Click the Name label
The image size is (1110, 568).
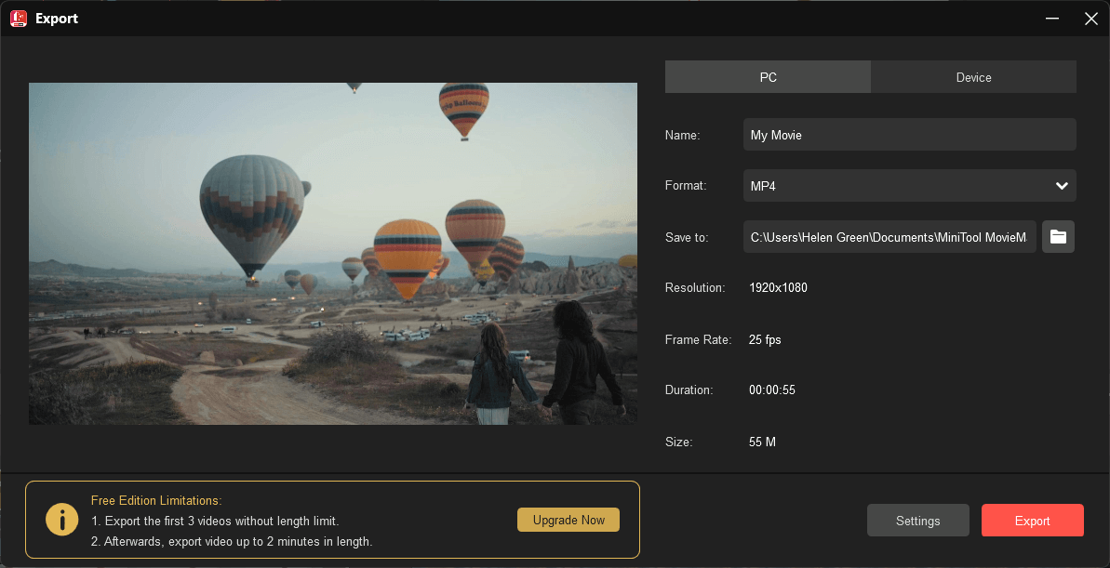click(x=682, y=135)
